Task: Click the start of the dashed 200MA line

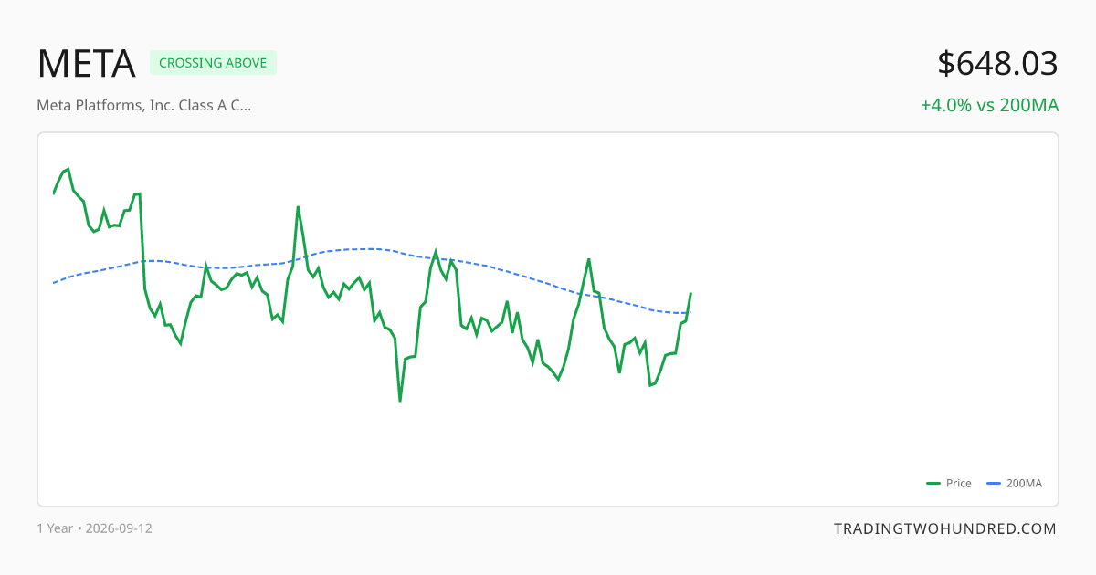Action: click(54, 283)
